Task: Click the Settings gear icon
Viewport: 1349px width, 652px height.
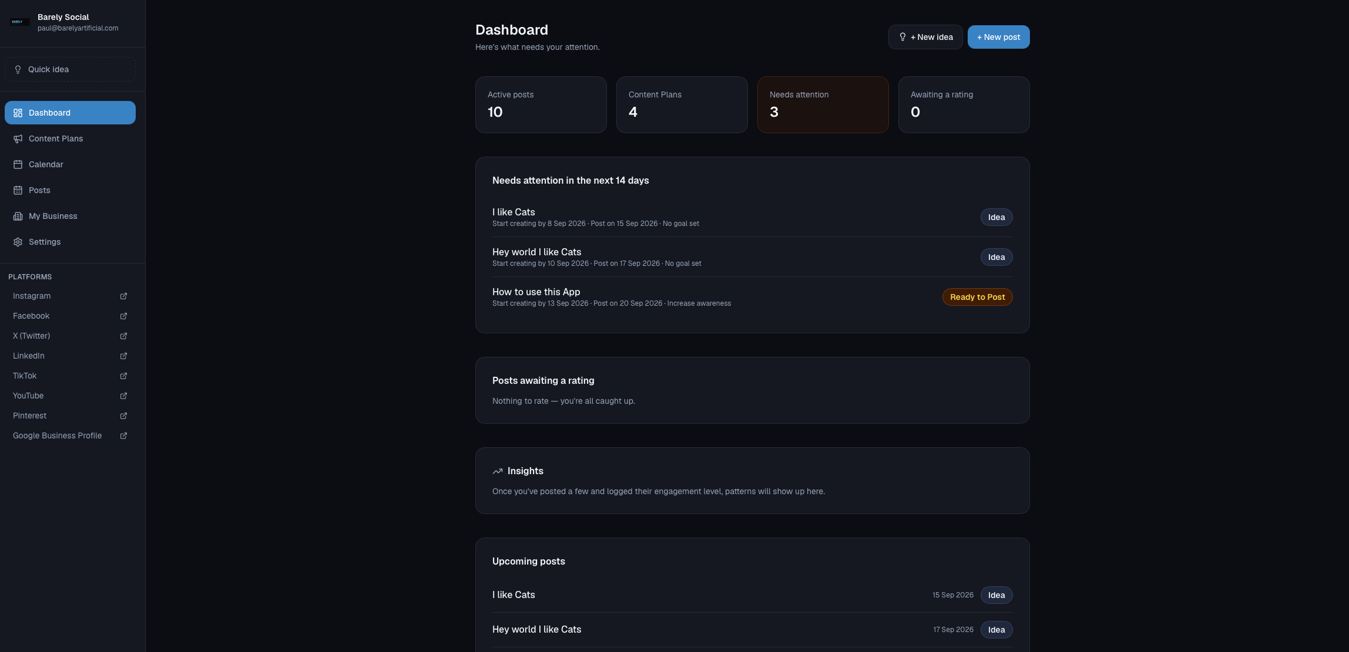Action: (x=18, y=242)
